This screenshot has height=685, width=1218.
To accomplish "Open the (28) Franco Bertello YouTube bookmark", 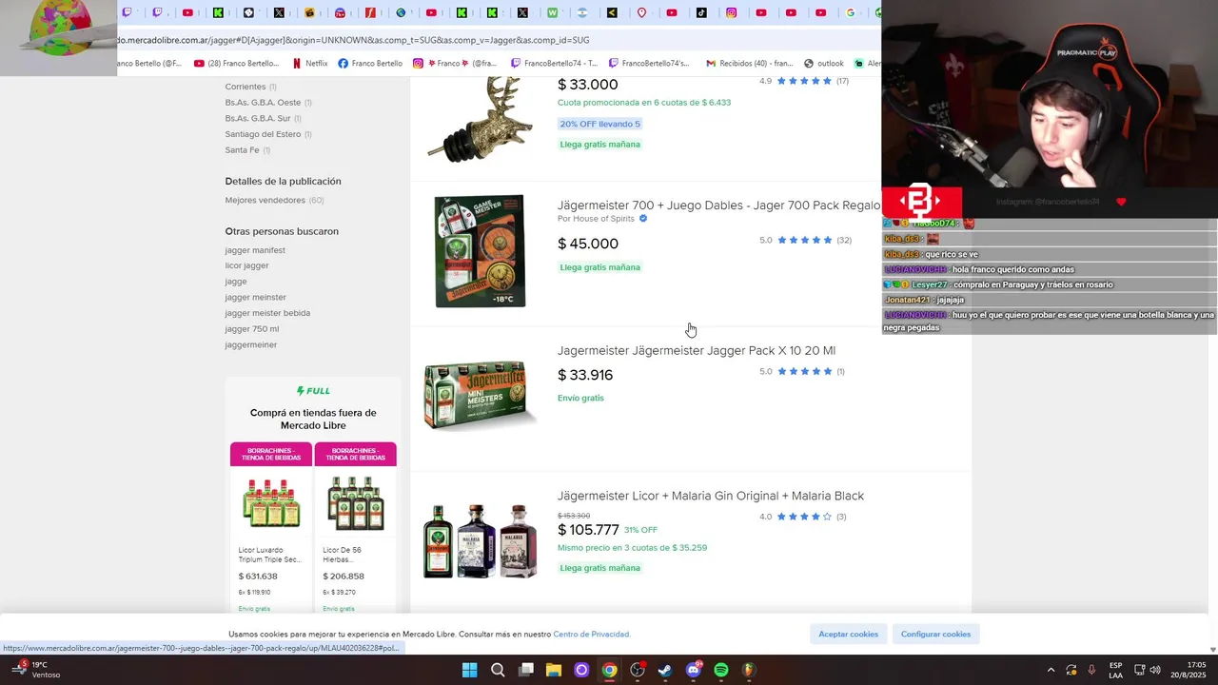I will click(x=236, y=64).
